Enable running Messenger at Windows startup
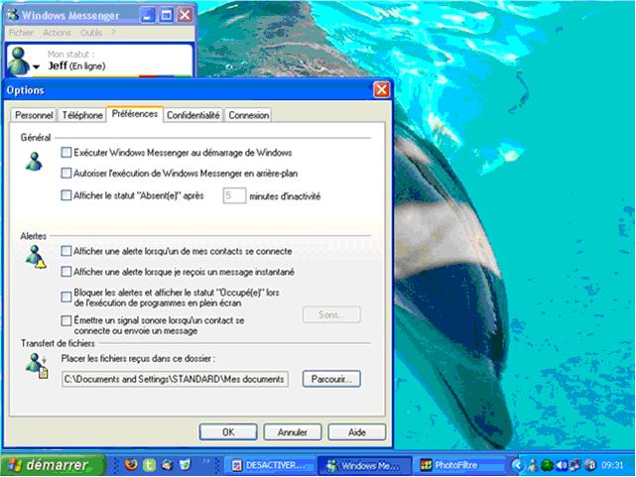The image size is (636, 477). (x=66, y=153)
